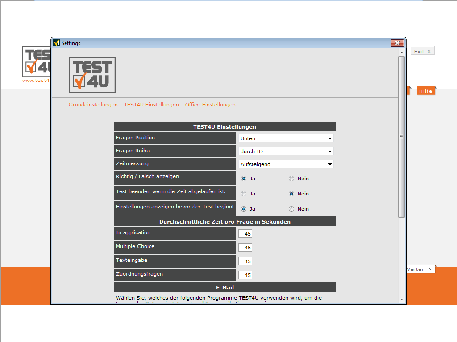
Task: Open the Zeitmessung dropdown
Action: 286,164
